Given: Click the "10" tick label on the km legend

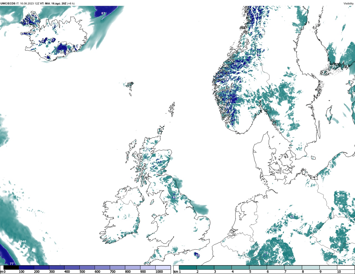Looking at the screenshot, I should (x=339, y=272).
